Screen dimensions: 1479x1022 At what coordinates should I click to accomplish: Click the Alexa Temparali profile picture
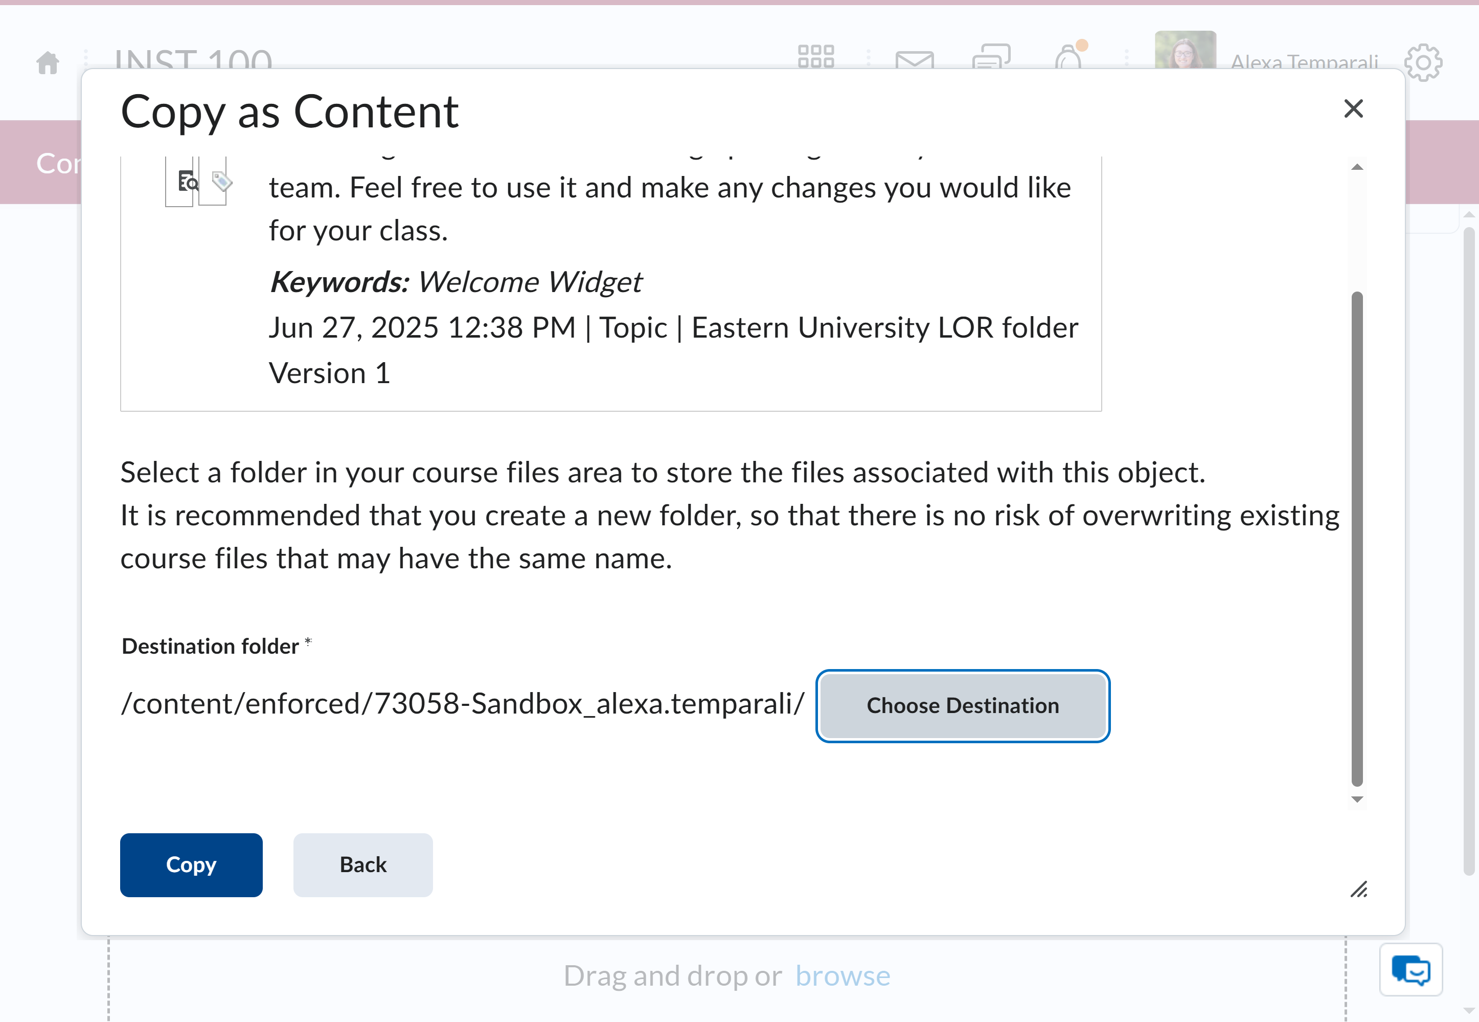click(1185, 50)
